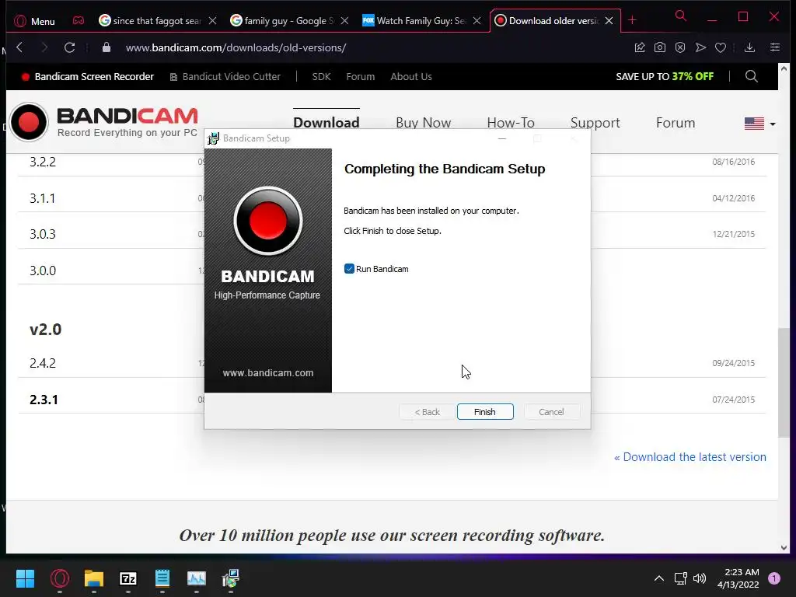796x597 pixels.
Task: Click the network tray icon
Action: click(680, 578)
